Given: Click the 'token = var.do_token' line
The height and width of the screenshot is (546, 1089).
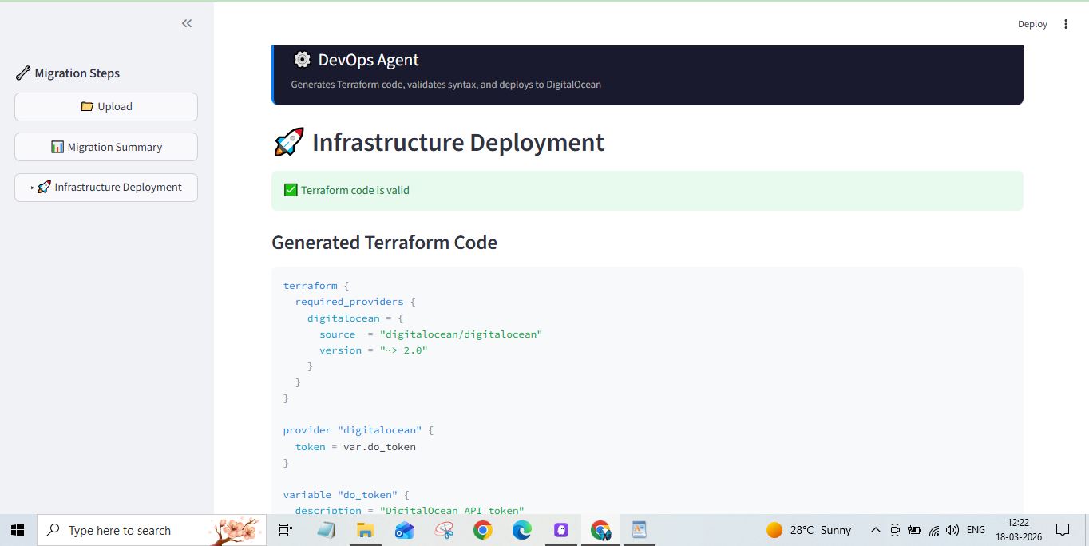Looking at the screenshot, I should [x=355, y=447].
